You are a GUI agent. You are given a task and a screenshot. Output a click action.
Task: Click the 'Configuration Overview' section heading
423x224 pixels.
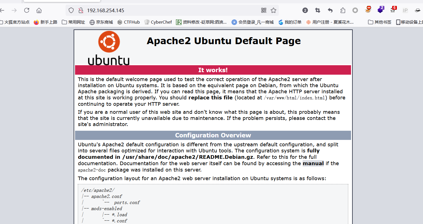click(x=213, y=135)
